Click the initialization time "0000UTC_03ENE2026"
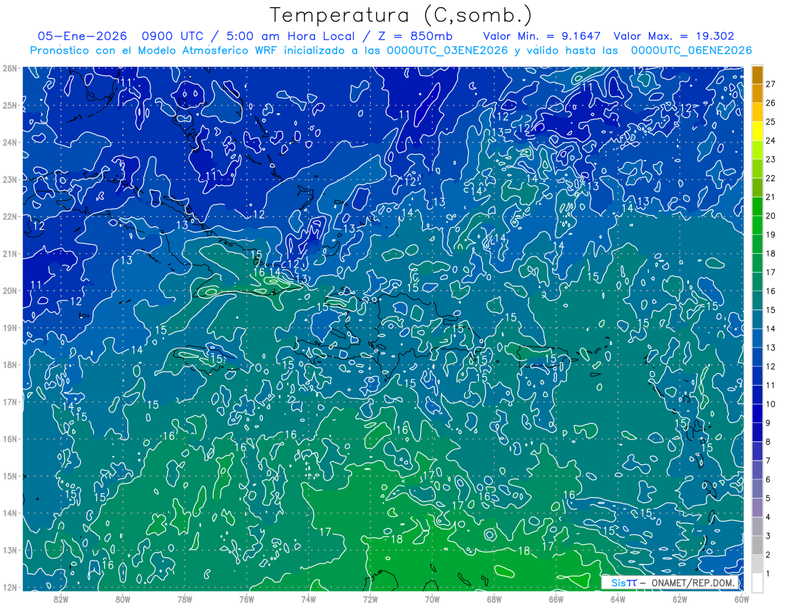 pos(447,51)
